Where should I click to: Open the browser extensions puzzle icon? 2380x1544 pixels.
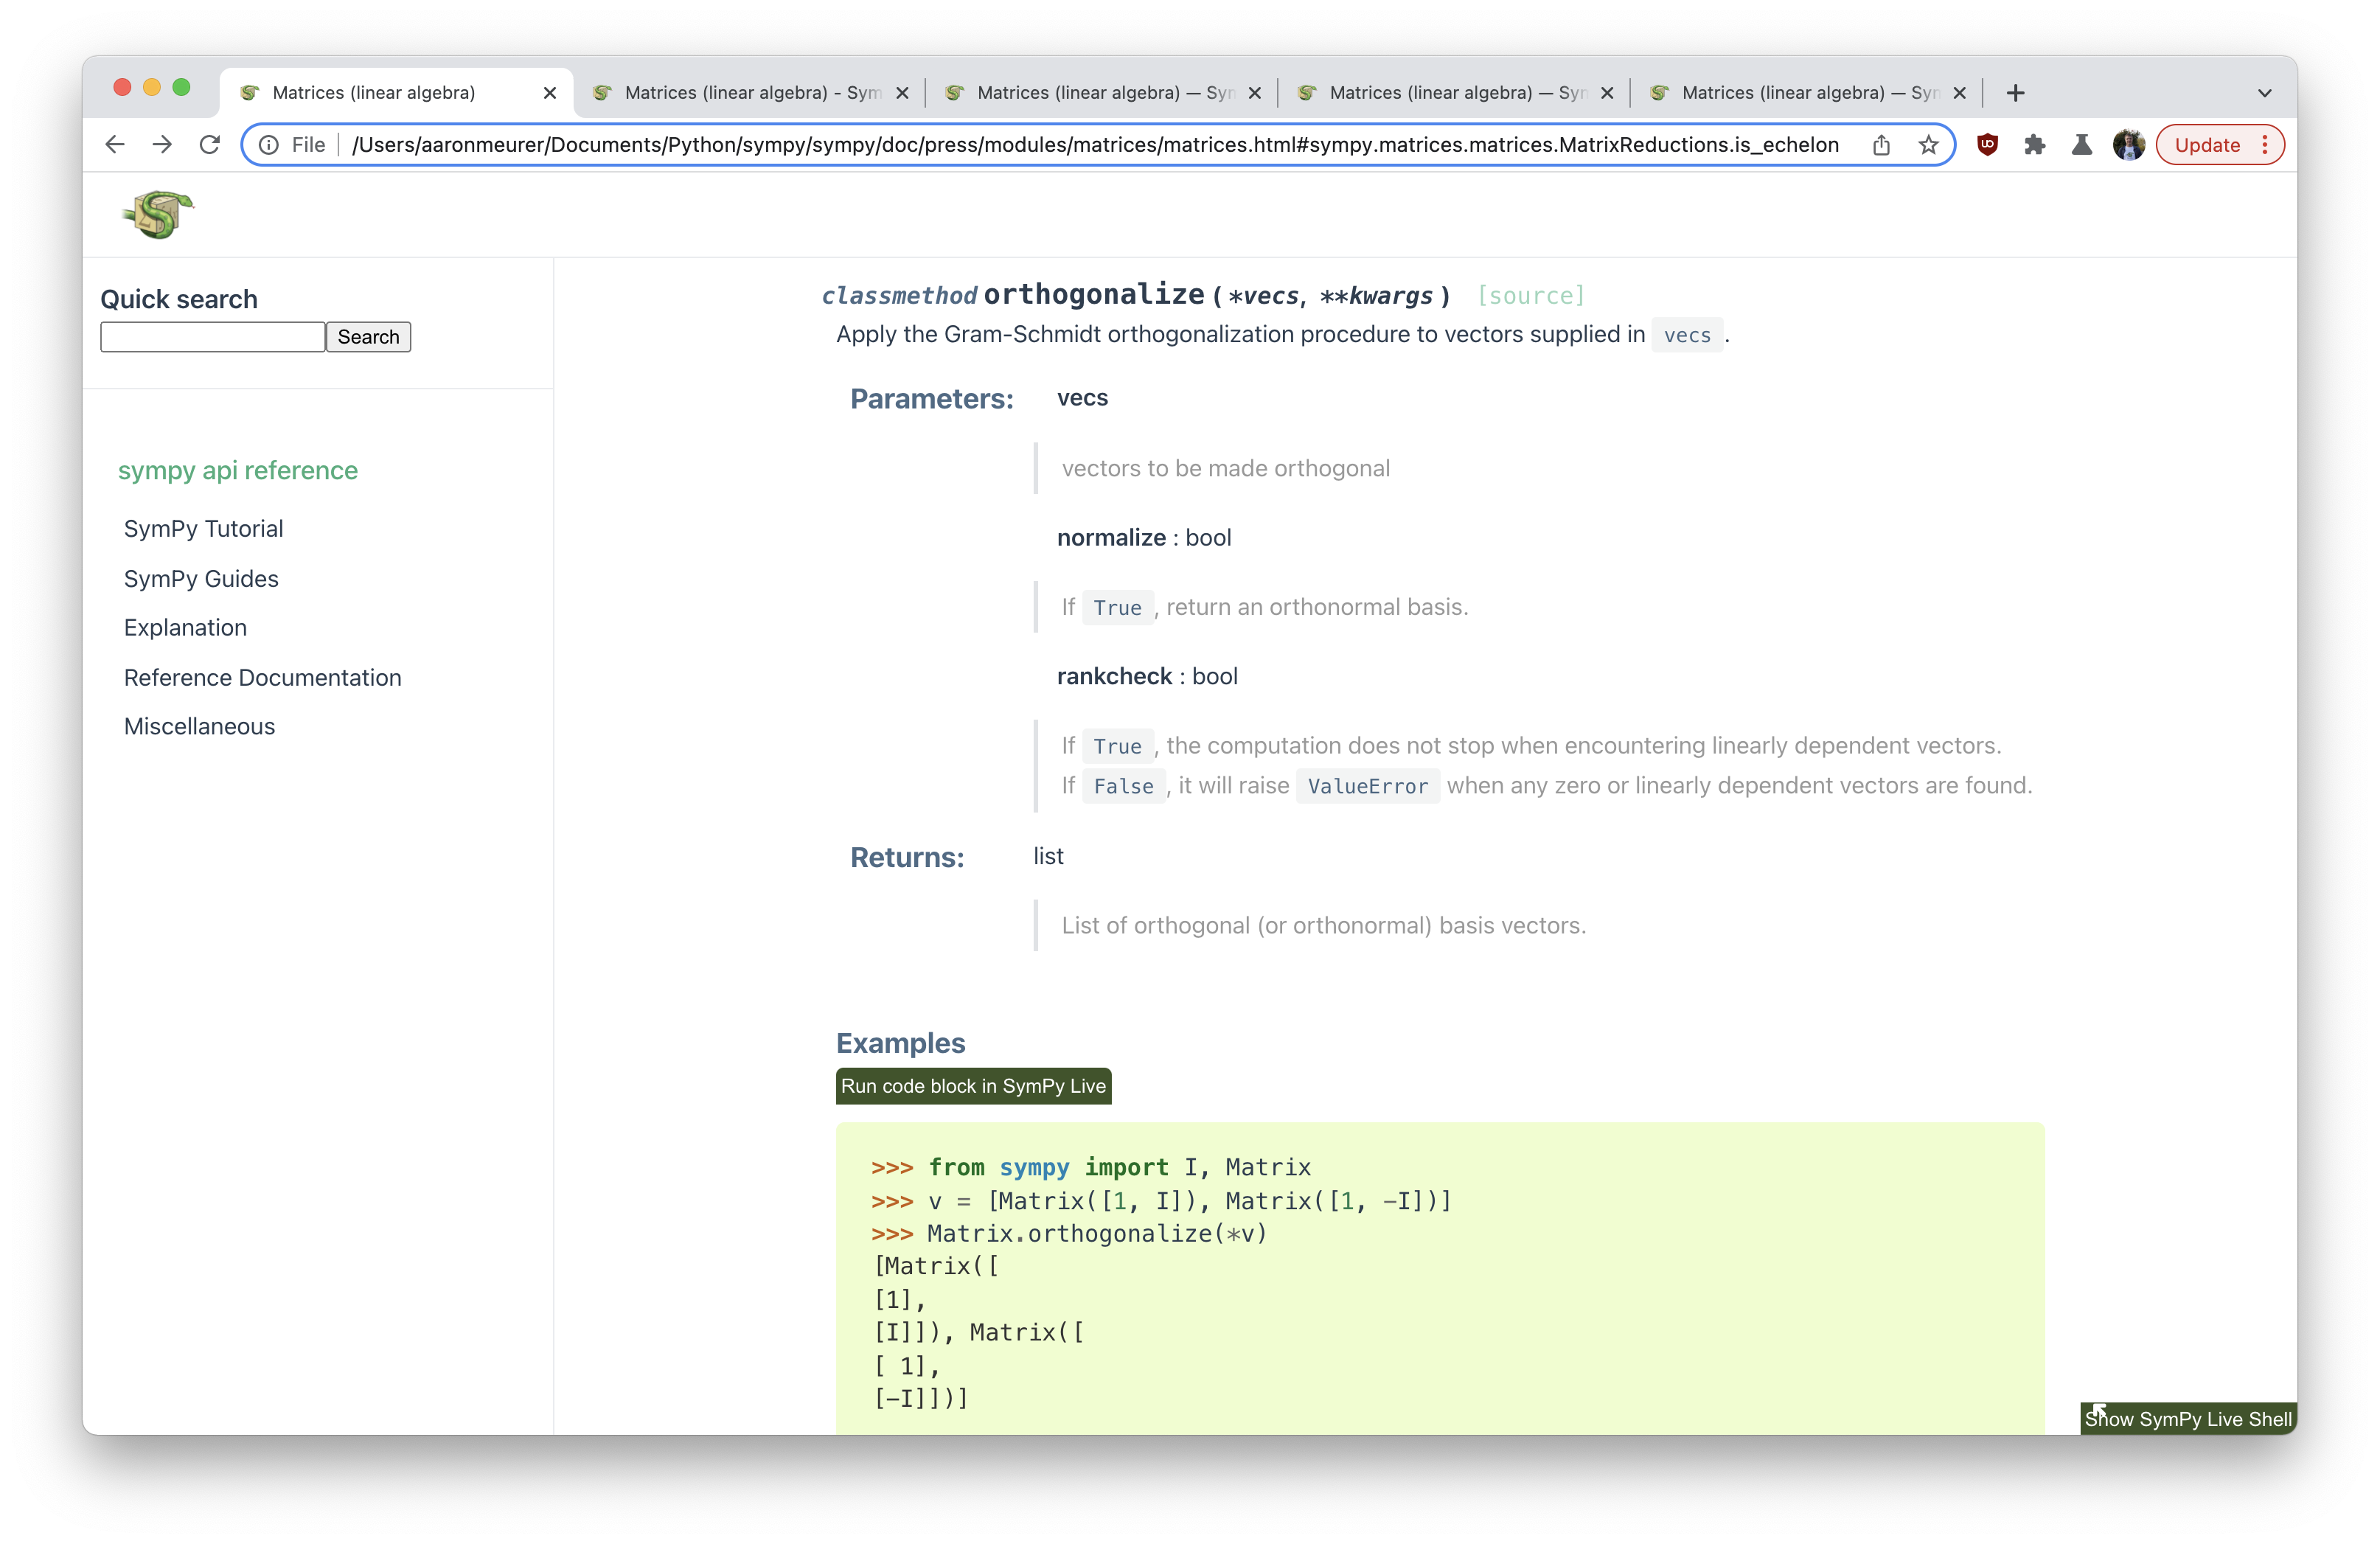point(2035,144)
